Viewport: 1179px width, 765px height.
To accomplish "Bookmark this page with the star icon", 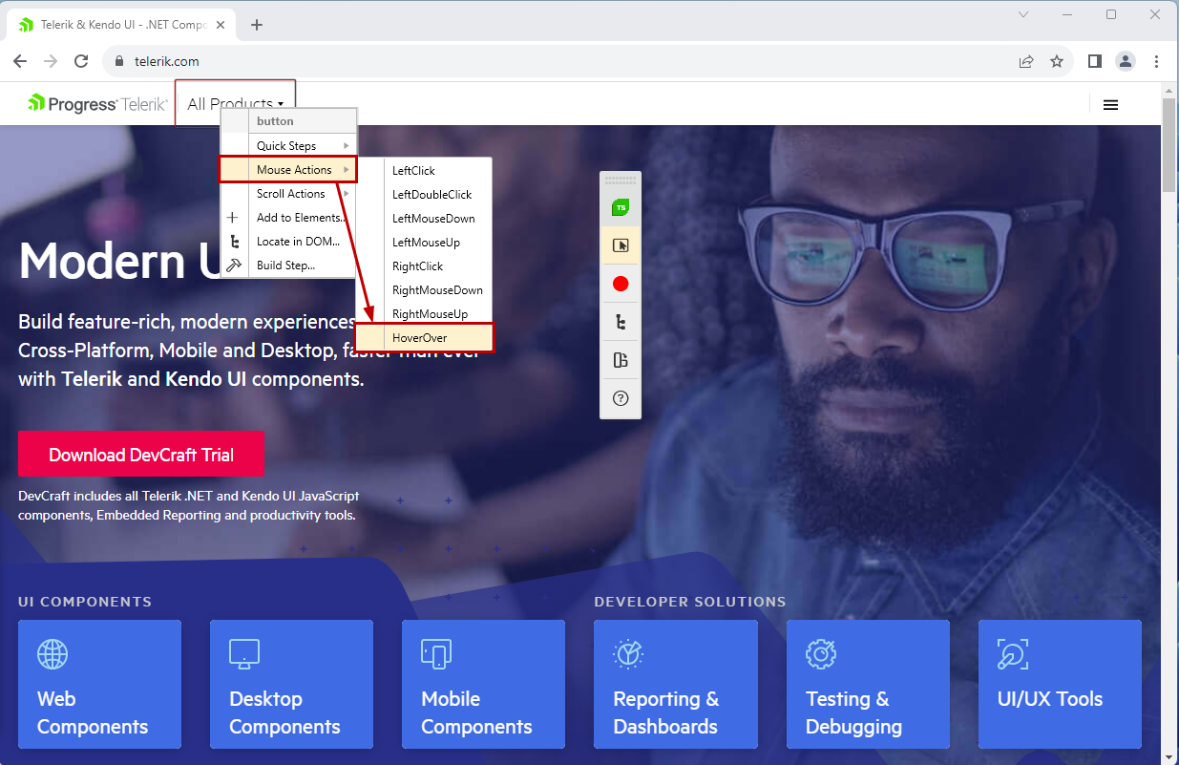I will pyautogui.click(x=1057, y=61).
